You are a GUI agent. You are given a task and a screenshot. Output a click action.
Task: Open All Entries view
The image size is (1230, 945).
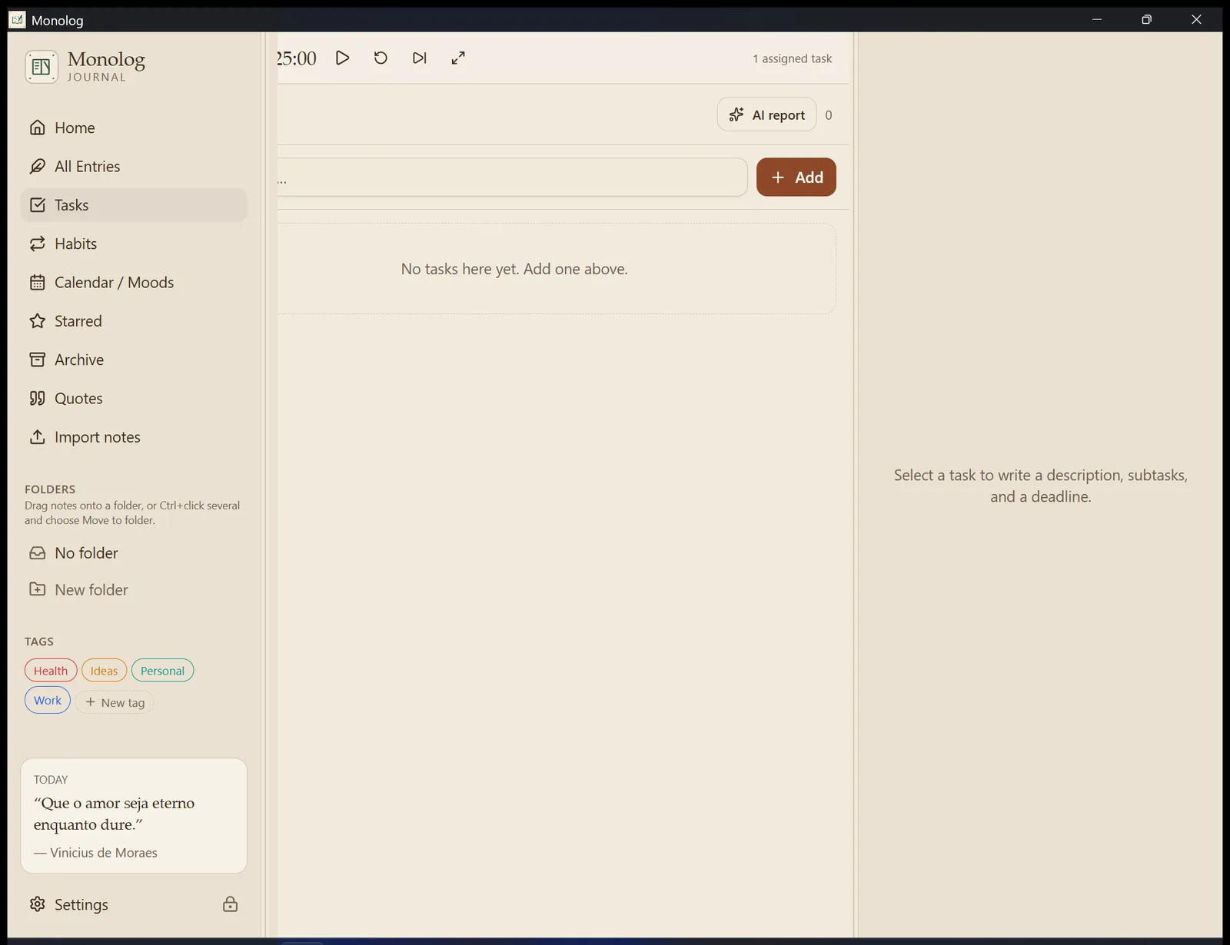(134, 166)
